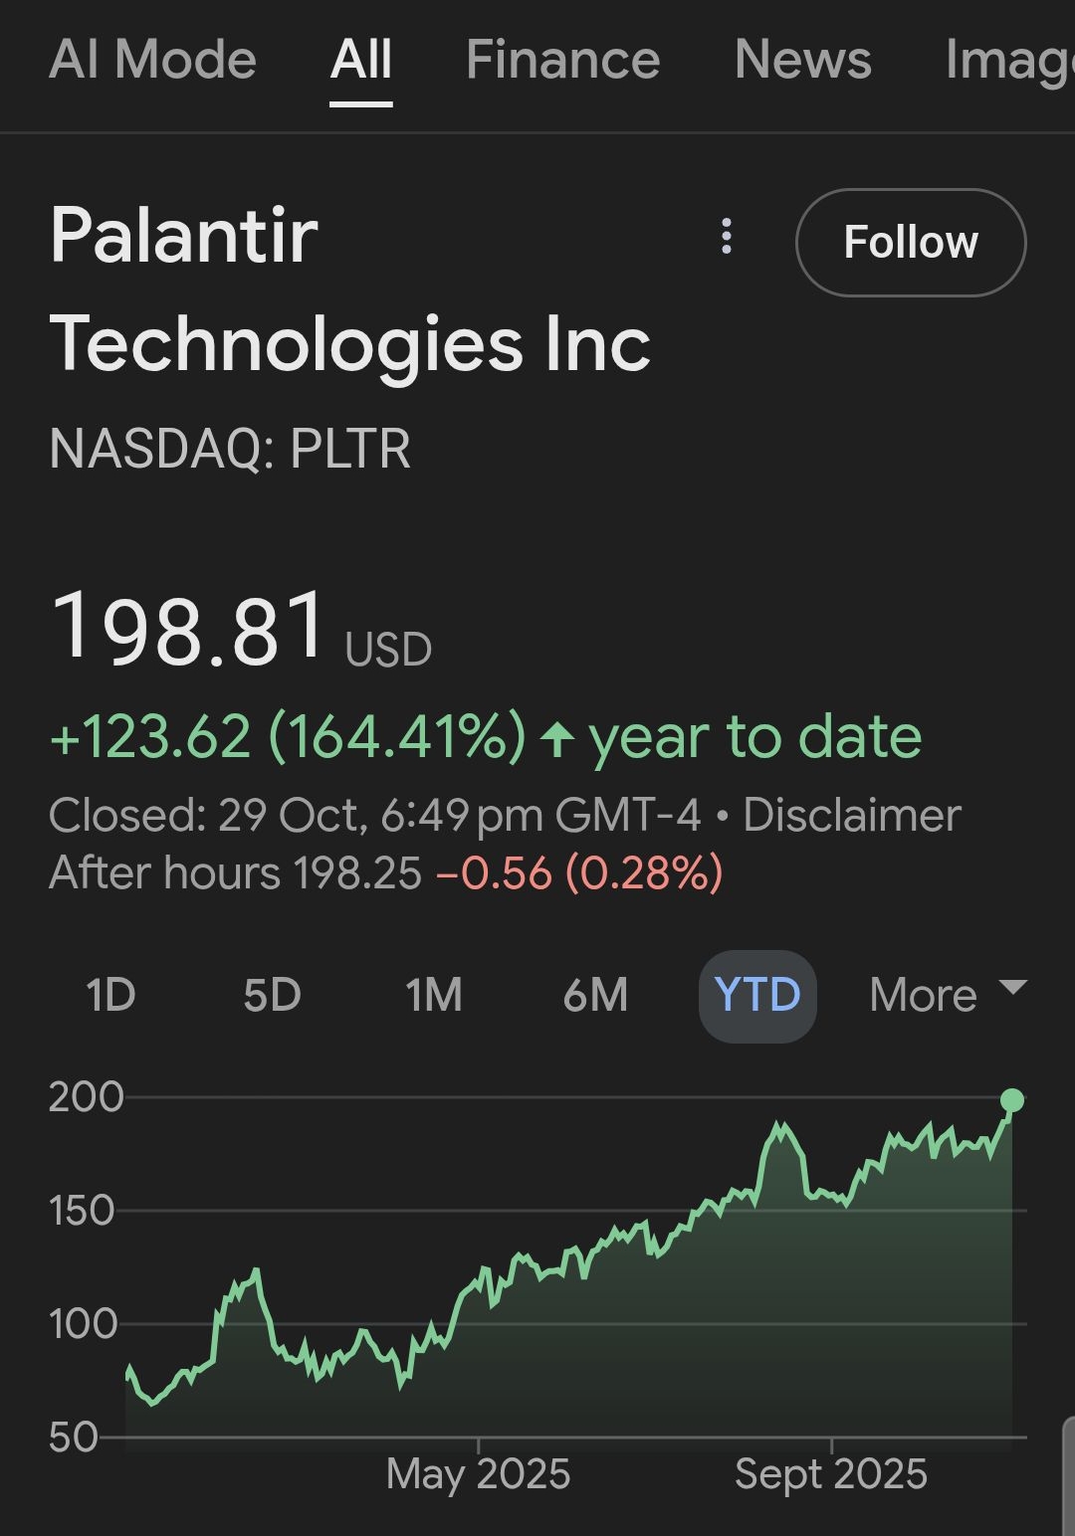The height and width of the screenshot is (1536, 1075).
Task: Go to the News tab
Action: pyautogui.click(x=802, y=60)
